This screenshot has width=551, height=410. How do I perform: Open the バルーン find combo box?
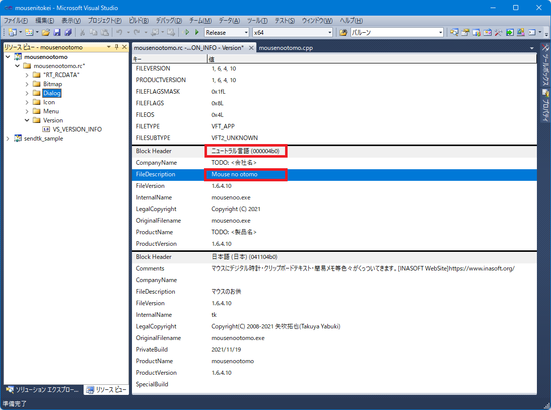coord(397,32)
